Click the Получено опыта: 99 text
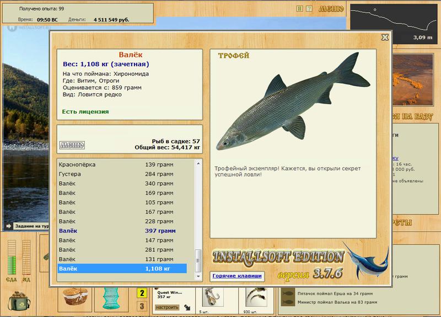This screenshot has height=317, width=441. [x=42, y=9]
